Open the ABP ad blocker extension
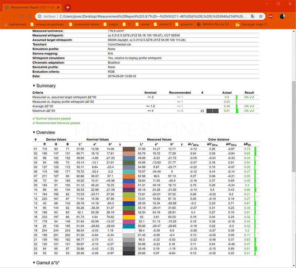This screenshot has height=268, width=296. [x=271, y=16]
